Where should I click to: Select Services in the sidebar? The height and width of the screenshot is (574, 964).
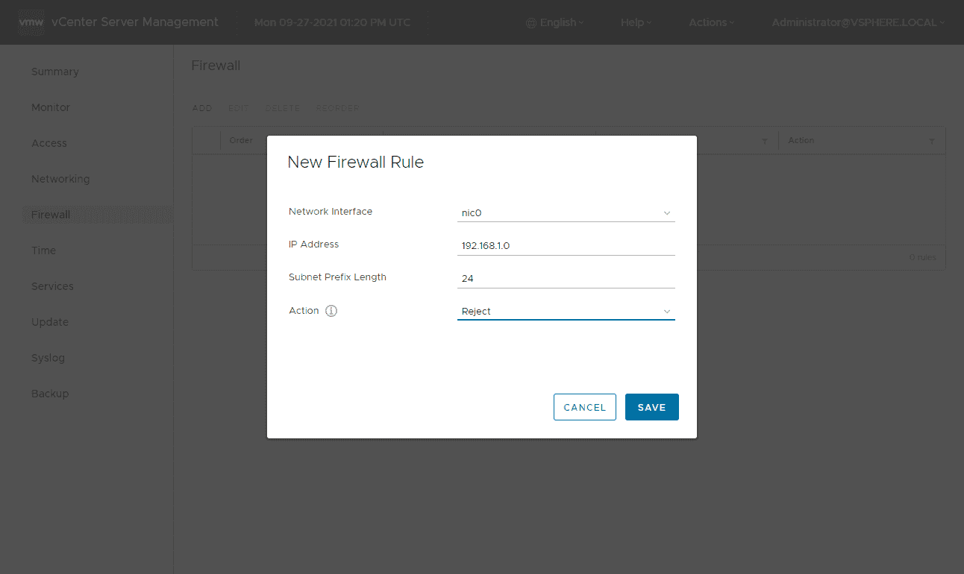(52, 286)
